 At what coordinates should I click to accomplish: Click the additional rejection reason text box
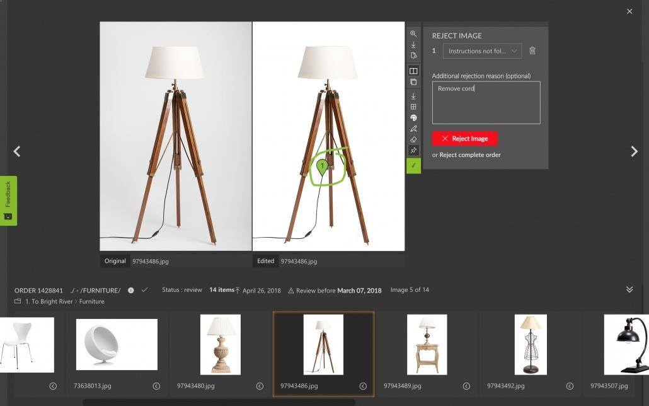coord(486,103)
